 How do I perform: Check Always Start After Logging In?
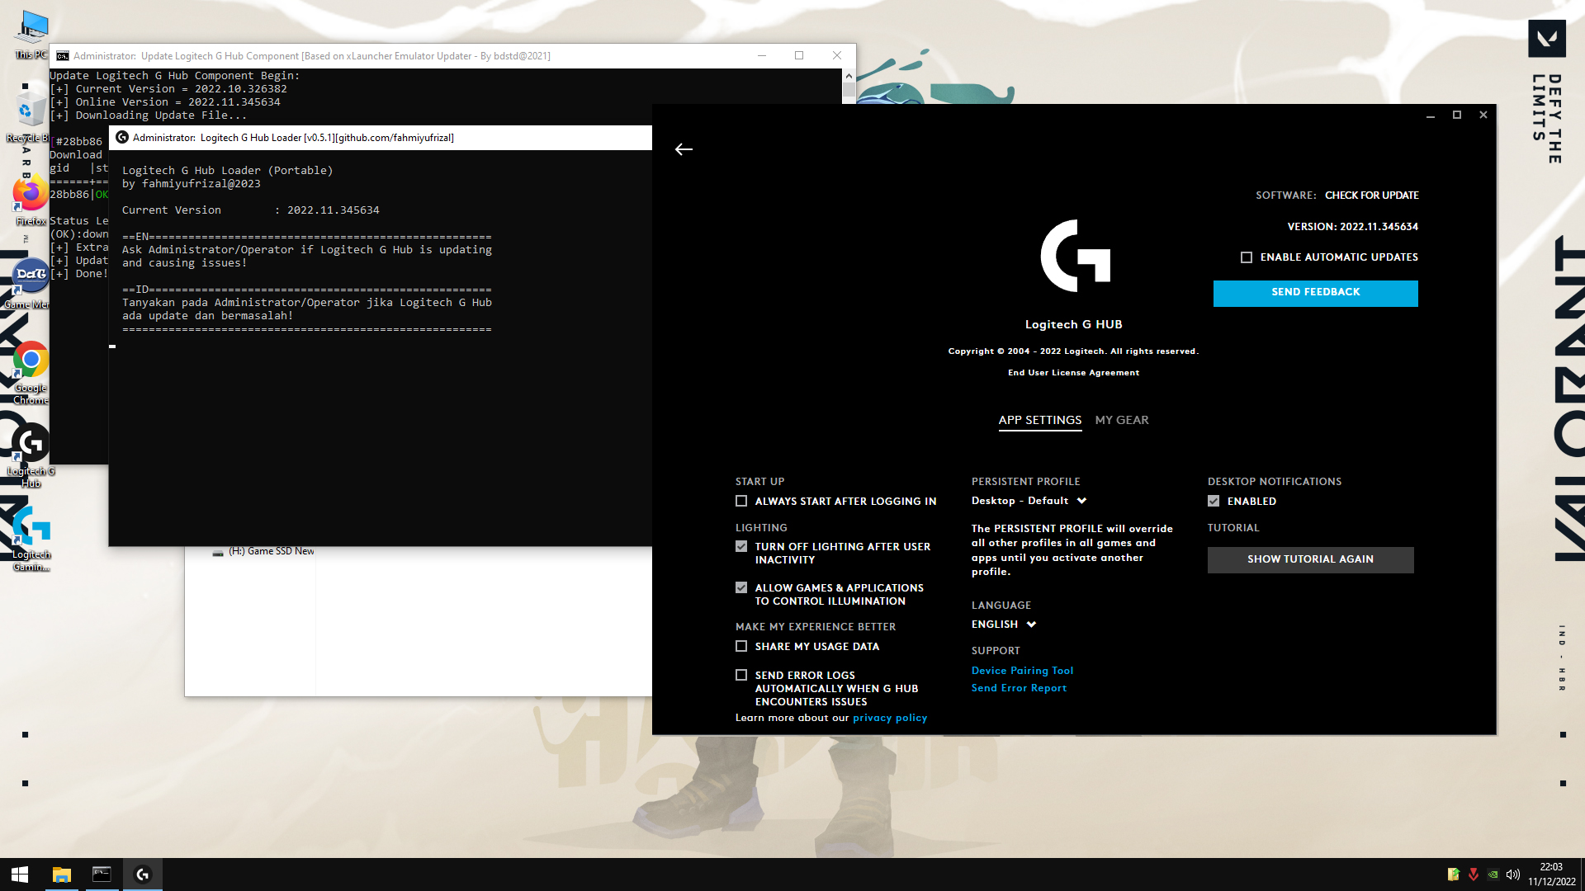click(741, 501)
